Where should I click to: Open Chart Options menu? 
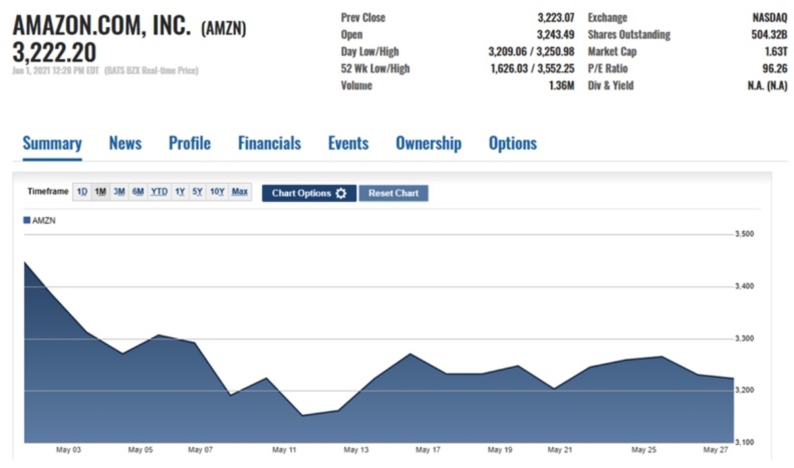(x=309, y=193)
